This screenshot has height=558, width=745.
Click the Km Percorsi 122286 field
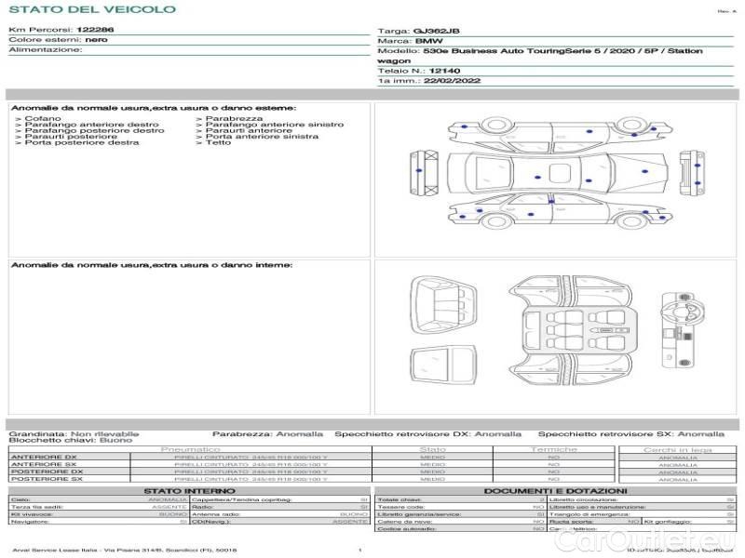click(x=61, y=31)
